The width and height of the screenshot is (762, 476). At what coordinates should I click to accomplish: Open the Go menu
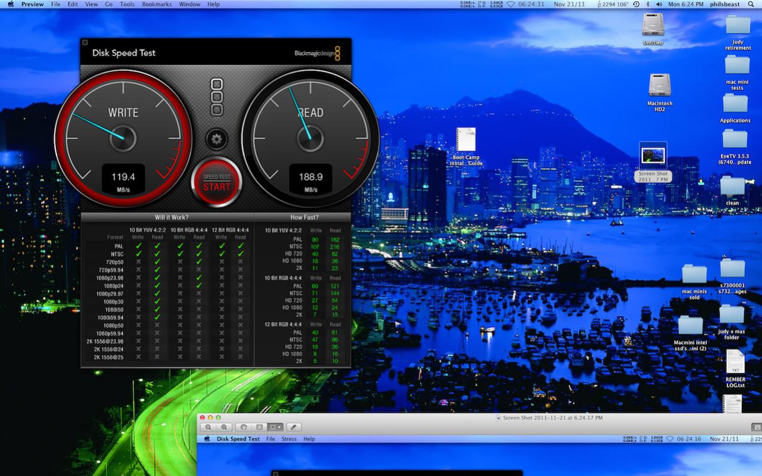[109, 4]
